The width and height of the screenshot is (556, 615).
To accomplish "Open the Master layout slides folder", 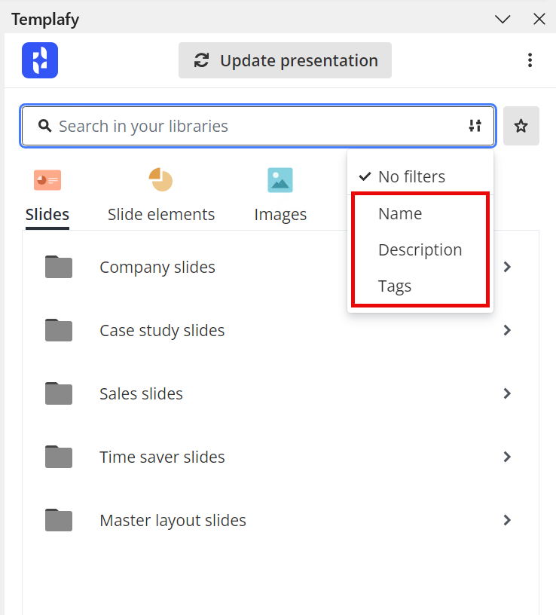I will 280,520.
